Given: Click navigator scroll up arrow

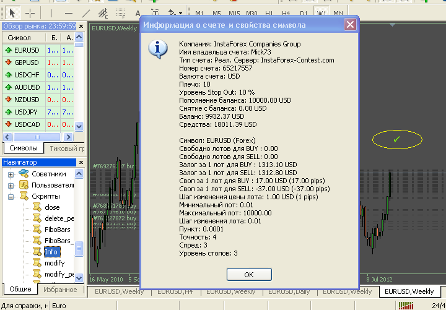Looking at the screenshot, I should 79,173.
